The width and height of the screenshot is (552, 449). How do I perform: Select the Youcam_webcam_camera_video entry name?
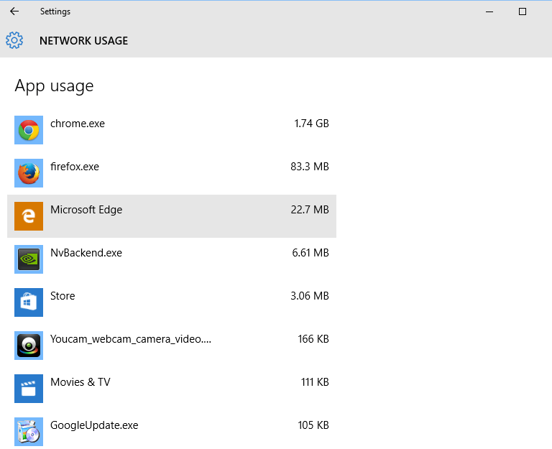pos(131,339)
